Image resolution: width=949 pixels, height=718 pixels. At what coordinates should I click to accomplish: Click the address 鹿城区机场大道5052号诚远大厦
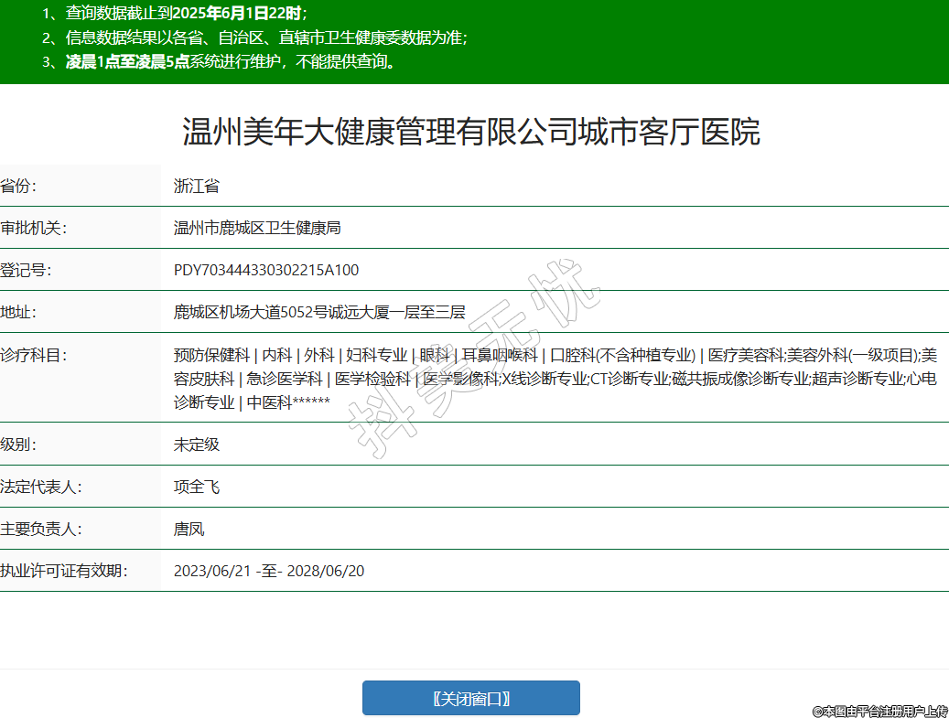click(x=319, y=312)
